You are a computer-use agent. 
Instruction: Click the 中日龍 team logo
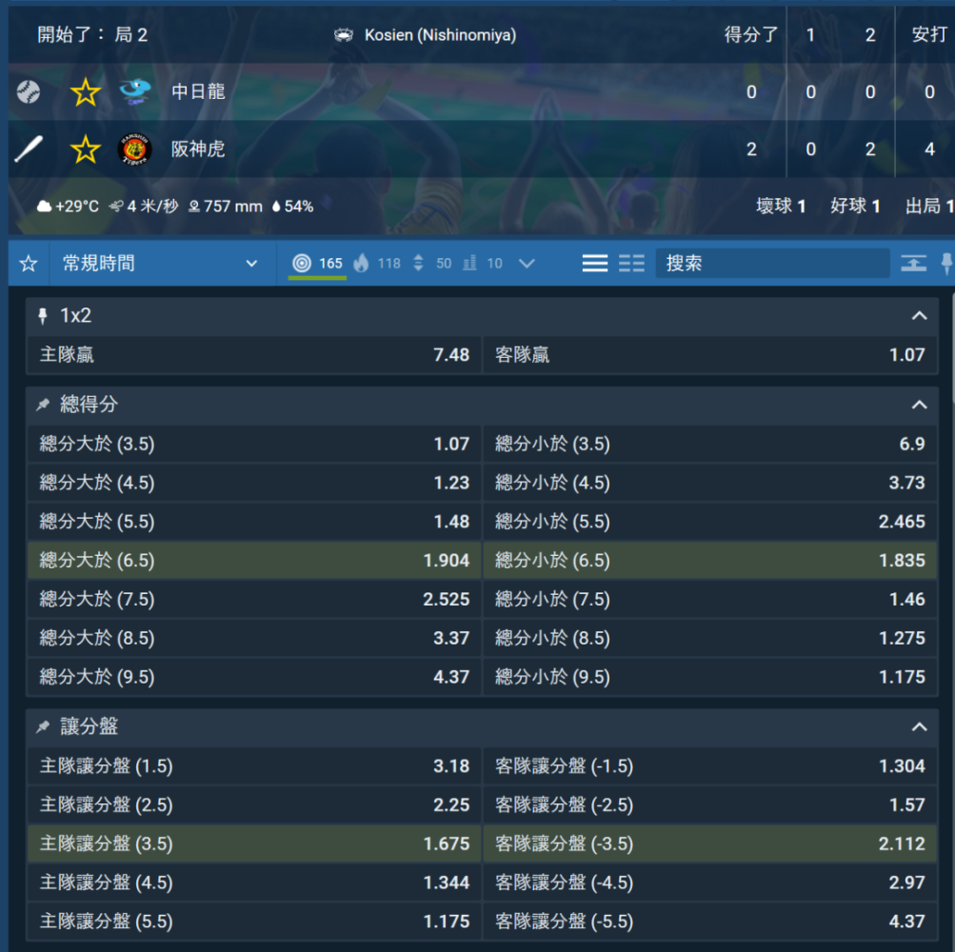pos(134,91)
